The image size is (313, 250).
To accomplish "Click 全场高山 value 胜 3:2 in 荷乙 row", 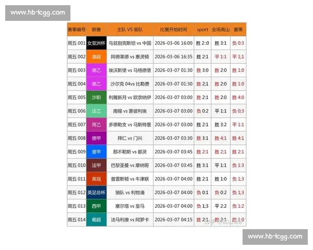I will click(x=221, y=124).
